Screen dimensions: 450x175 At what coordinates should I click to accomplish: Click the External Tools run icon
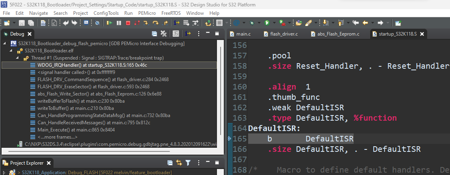(282, 23)
